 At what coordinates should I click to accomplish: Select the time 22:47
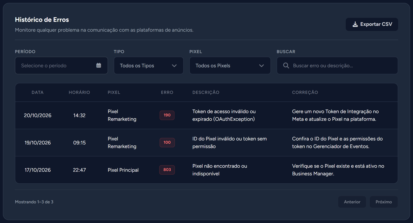tap(79, 170)
